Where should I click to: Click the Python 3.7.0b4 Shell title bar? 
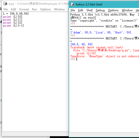[x=104, y=4]
